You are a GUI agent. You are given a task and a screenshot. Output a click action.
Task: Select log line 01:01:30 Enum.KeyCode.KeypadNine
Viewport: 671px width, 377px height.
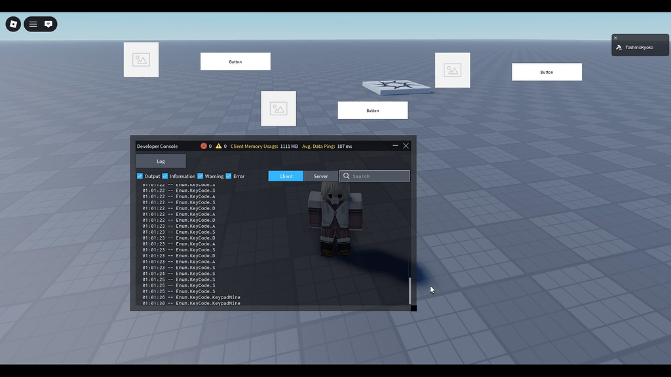pyautogui.click(x=191, y=303)
